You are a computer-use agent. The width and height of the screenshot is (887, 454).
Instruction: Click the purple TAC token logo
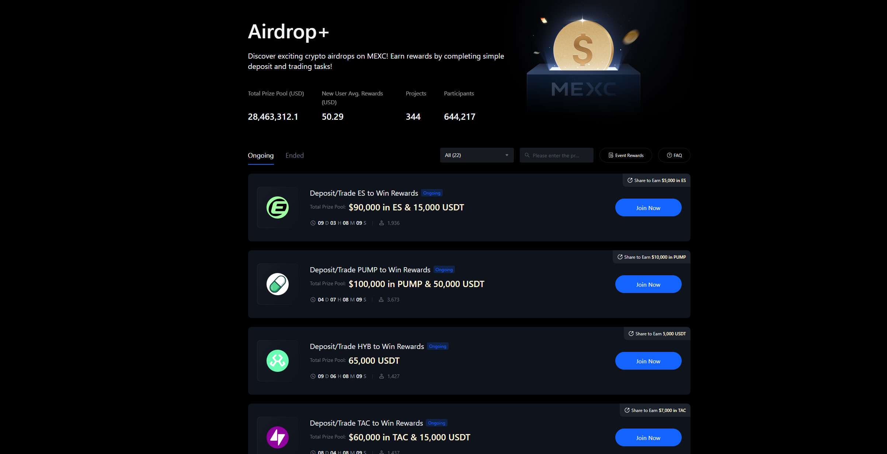(277, 437)
